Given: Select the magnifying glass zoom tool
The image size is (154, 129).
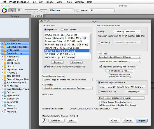Looking at the screenshot, I should tap(19, 10).
